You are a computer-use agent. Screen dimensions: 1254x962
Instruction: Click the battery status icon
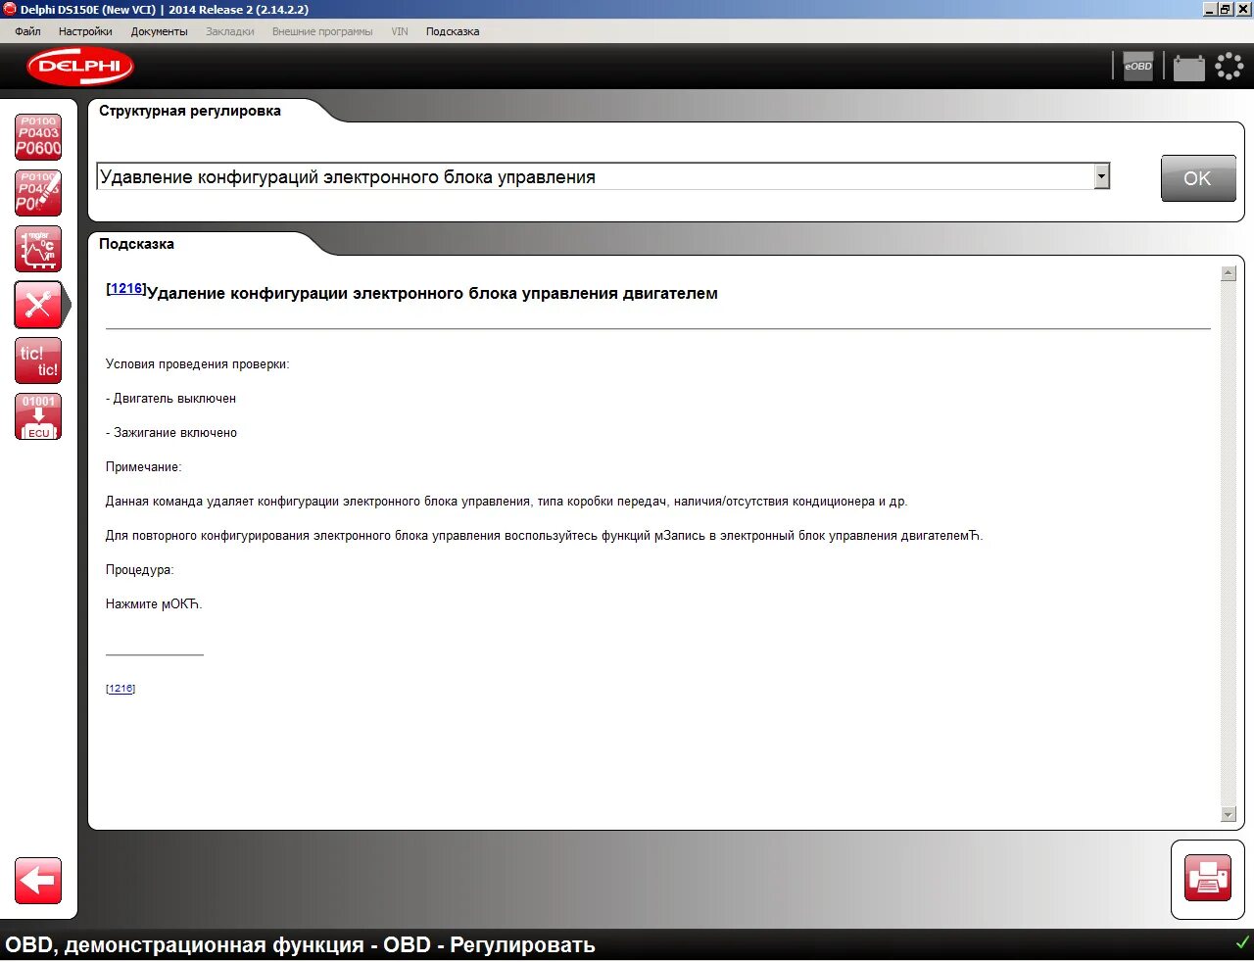point(1188,67)
